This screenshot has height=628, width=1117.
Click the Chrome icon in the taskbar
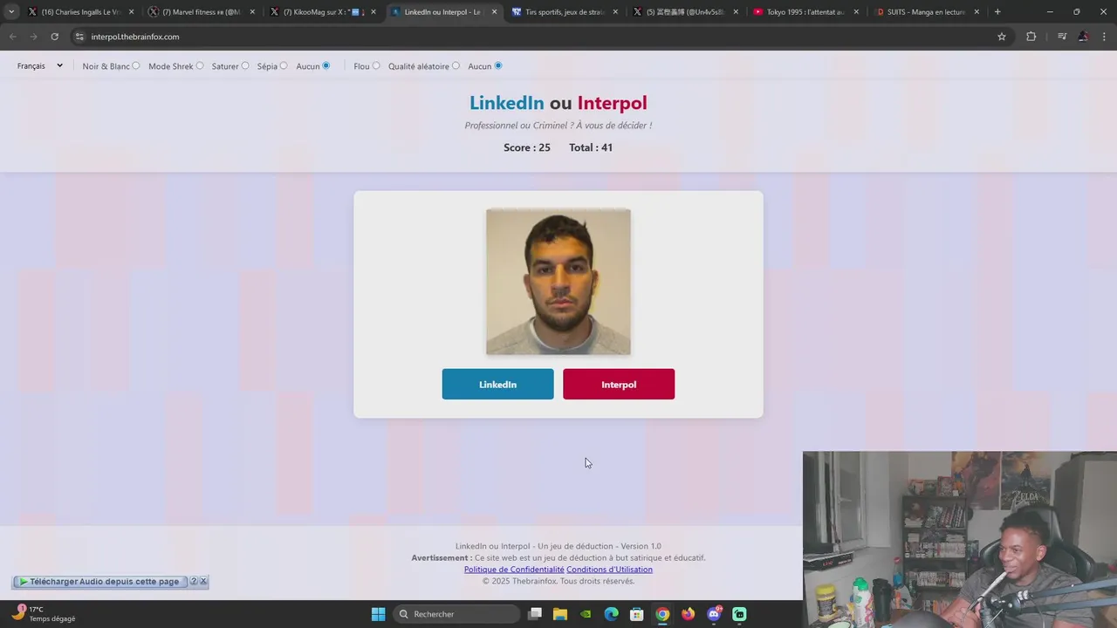662,614
